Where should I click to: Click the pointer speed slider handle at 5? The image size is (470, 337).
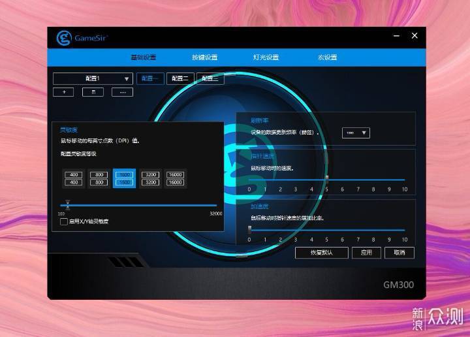(327, 180)
